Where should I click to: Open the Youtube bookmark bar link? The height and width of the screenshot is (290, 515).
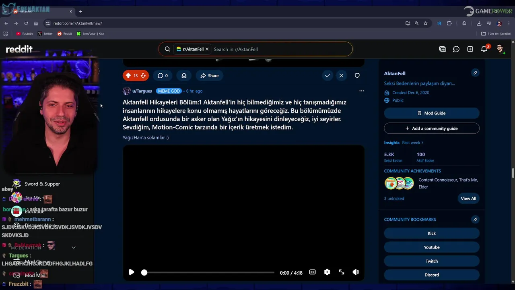tap(25, 34)
